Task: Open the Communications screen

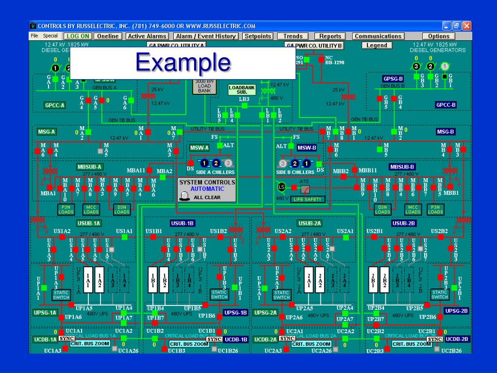Action: coord(378,36)
